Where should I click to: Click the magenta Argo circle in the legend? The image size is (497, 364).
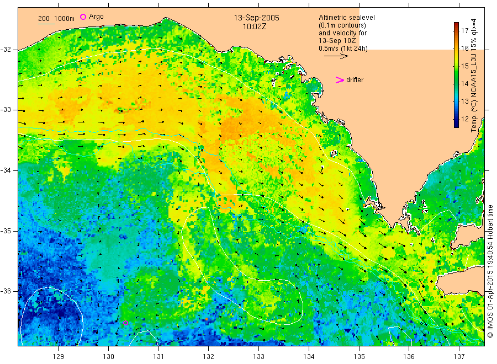(x=83, y=17)
